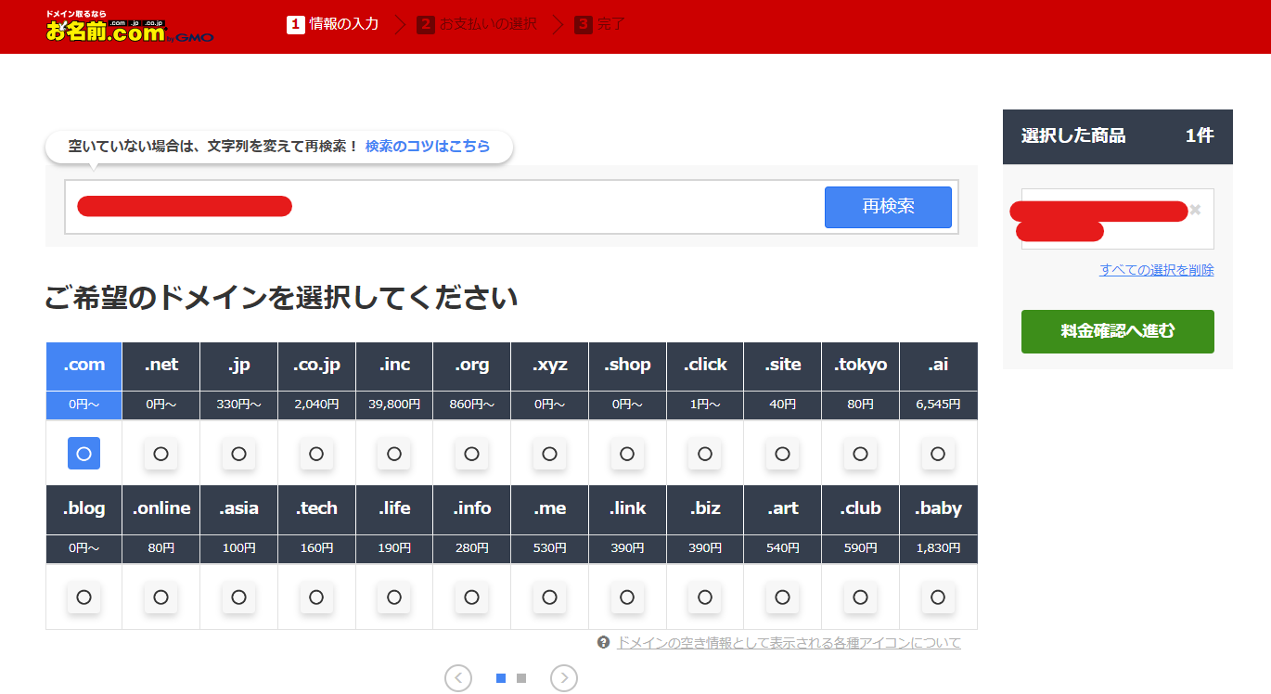Open the domain availability icons explanation link
Screen dimensions: 1271x694
788,643
